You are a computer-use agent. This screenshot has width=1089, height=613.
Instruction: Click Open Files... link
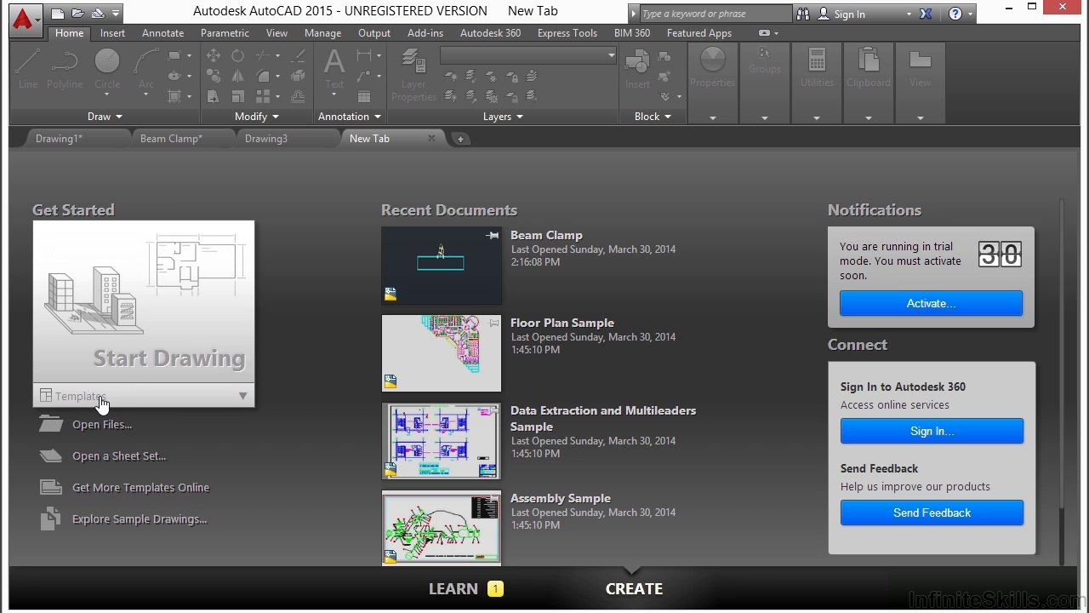102,425
